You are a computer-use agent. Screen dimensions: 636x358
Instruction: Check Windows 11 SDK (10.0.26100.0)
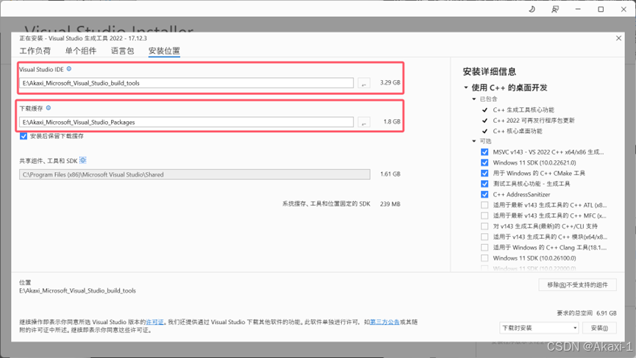(485, 258)
